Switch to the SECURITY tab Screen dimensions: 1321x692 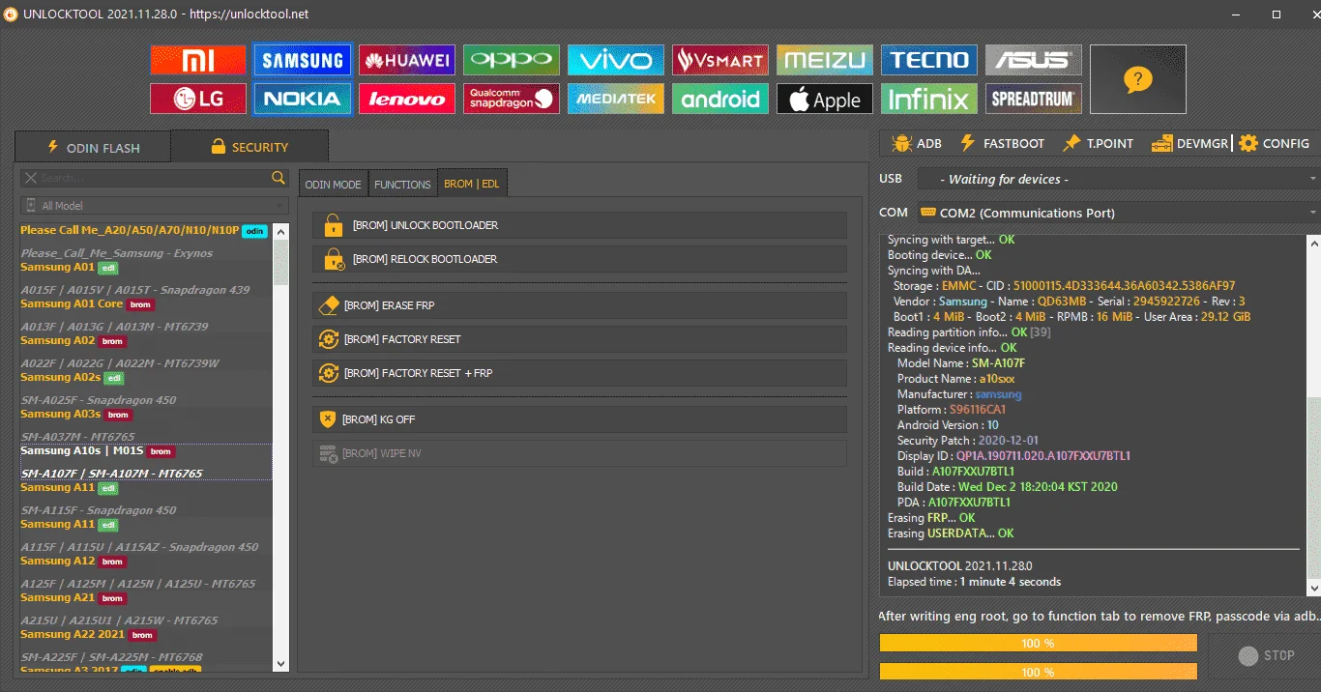point(250,147)
